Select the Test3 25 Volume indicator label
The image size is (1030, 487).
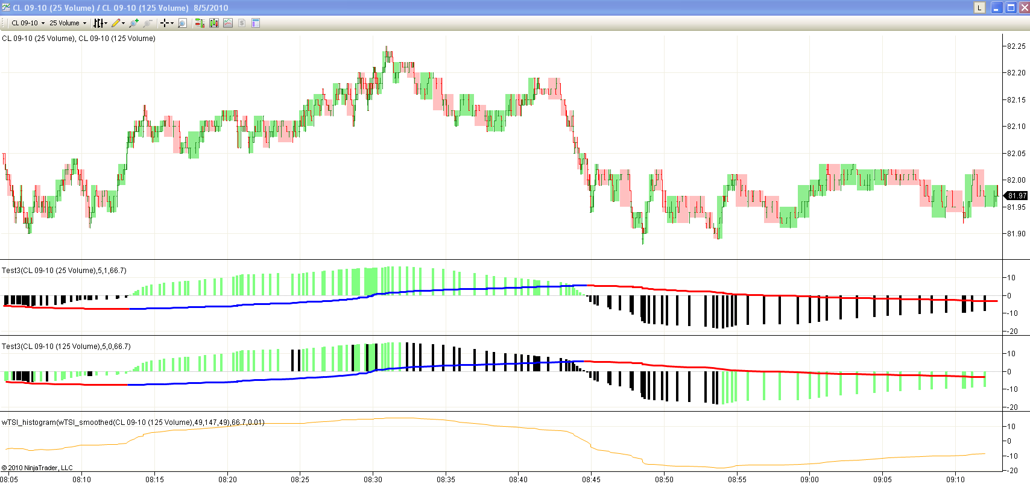click(x=64, y=271)
